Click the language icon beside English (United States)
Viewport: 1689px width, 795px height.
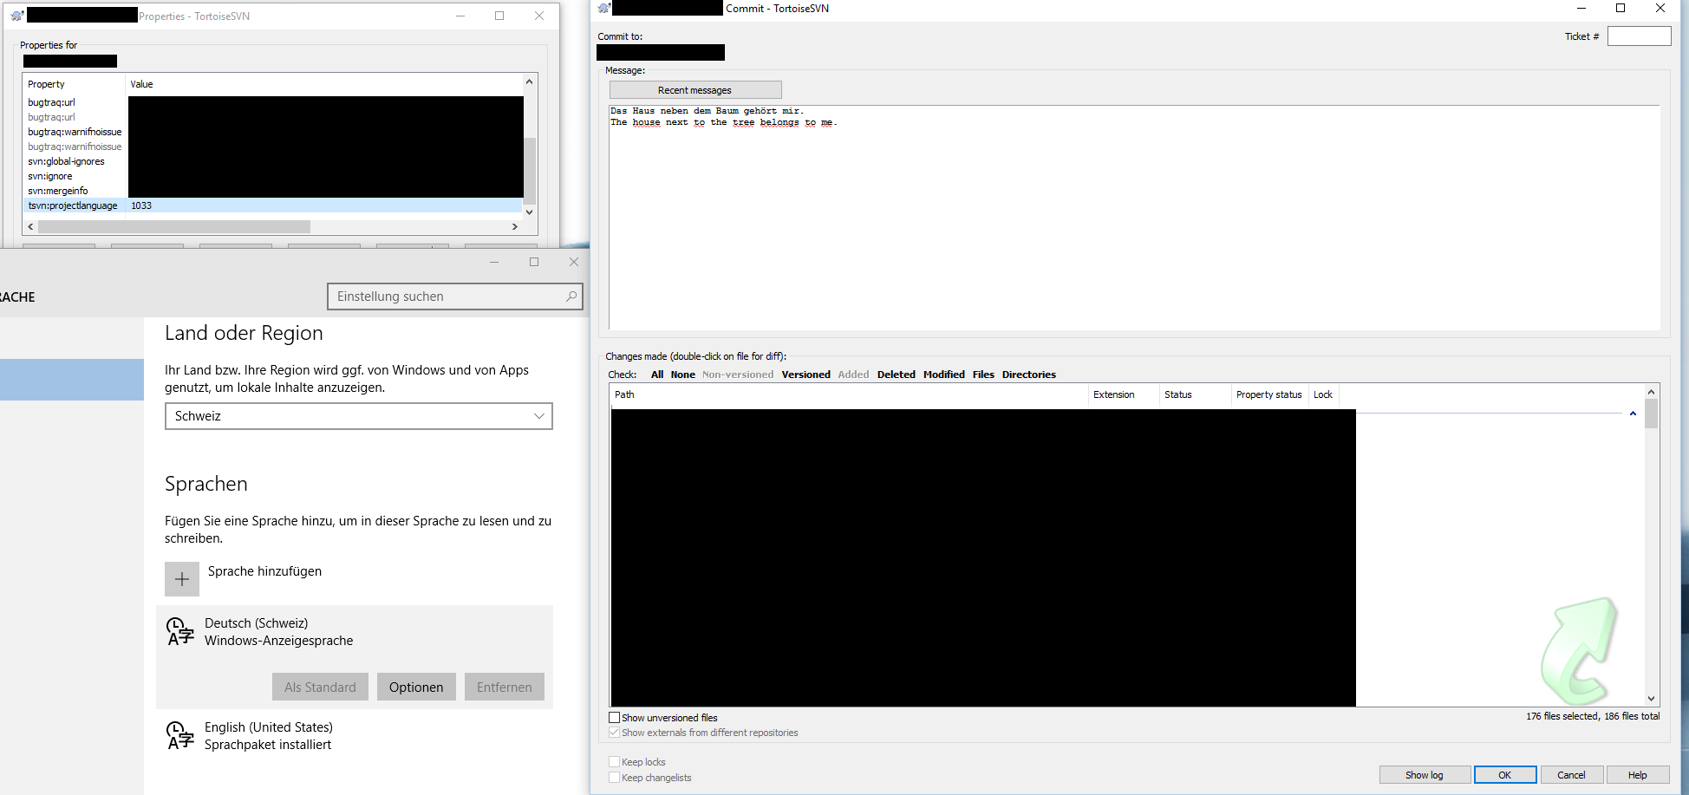(180, 735)
